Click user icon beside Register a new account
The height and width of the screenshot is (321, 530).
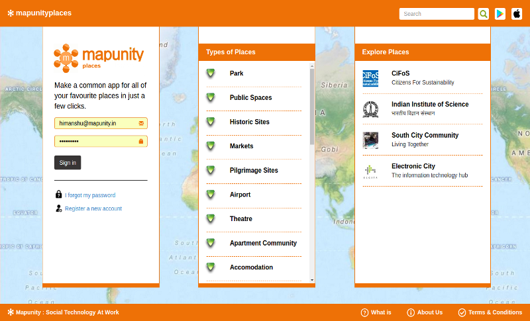click(59, 208)
